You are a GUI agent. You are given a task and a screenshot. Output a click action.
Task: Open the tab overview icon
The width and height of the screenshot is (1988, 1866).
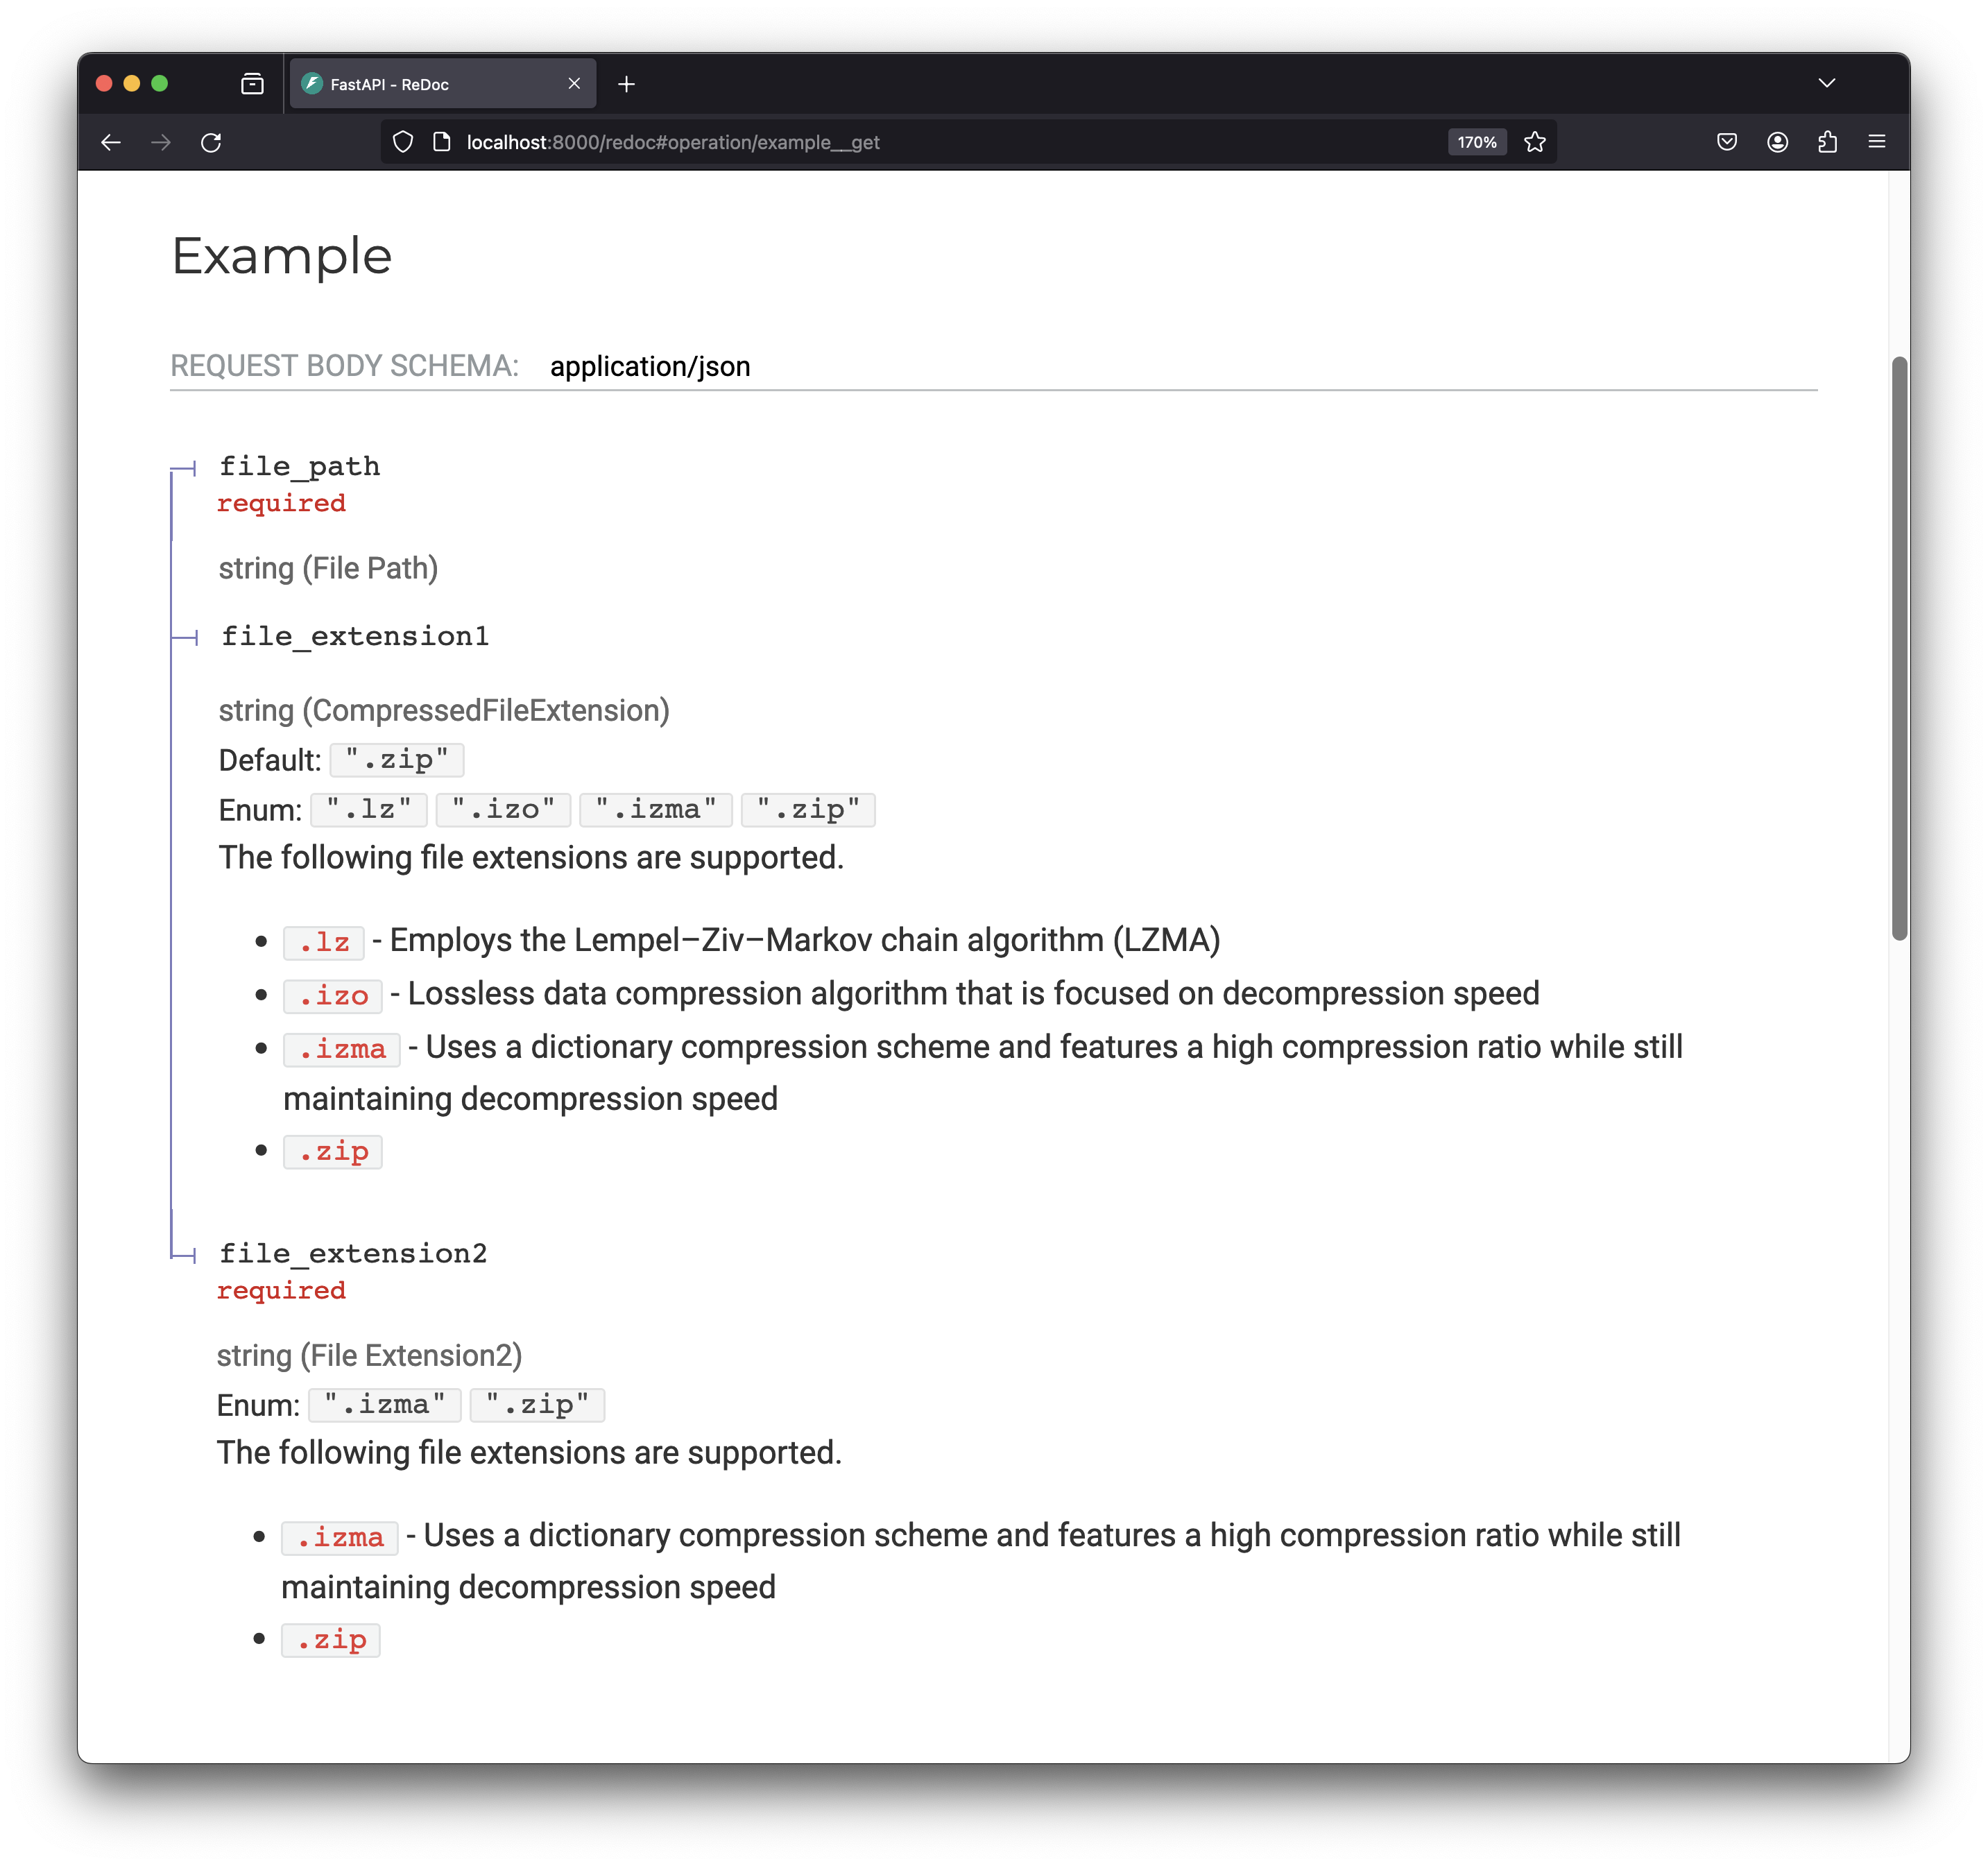252,85
